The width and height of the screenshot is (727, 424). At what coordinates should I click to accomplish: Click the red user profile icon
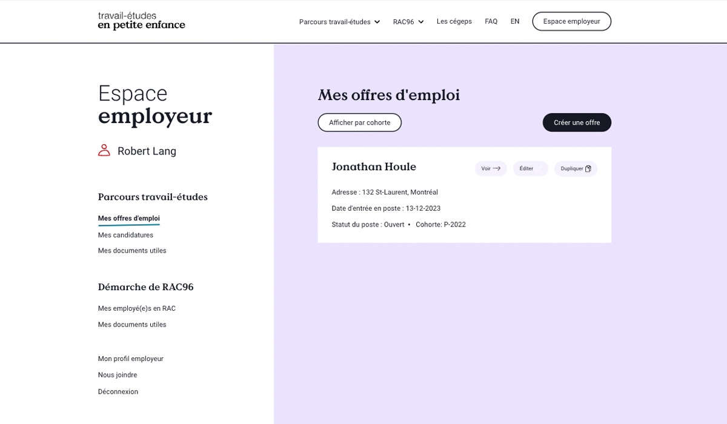pos(104,150)
